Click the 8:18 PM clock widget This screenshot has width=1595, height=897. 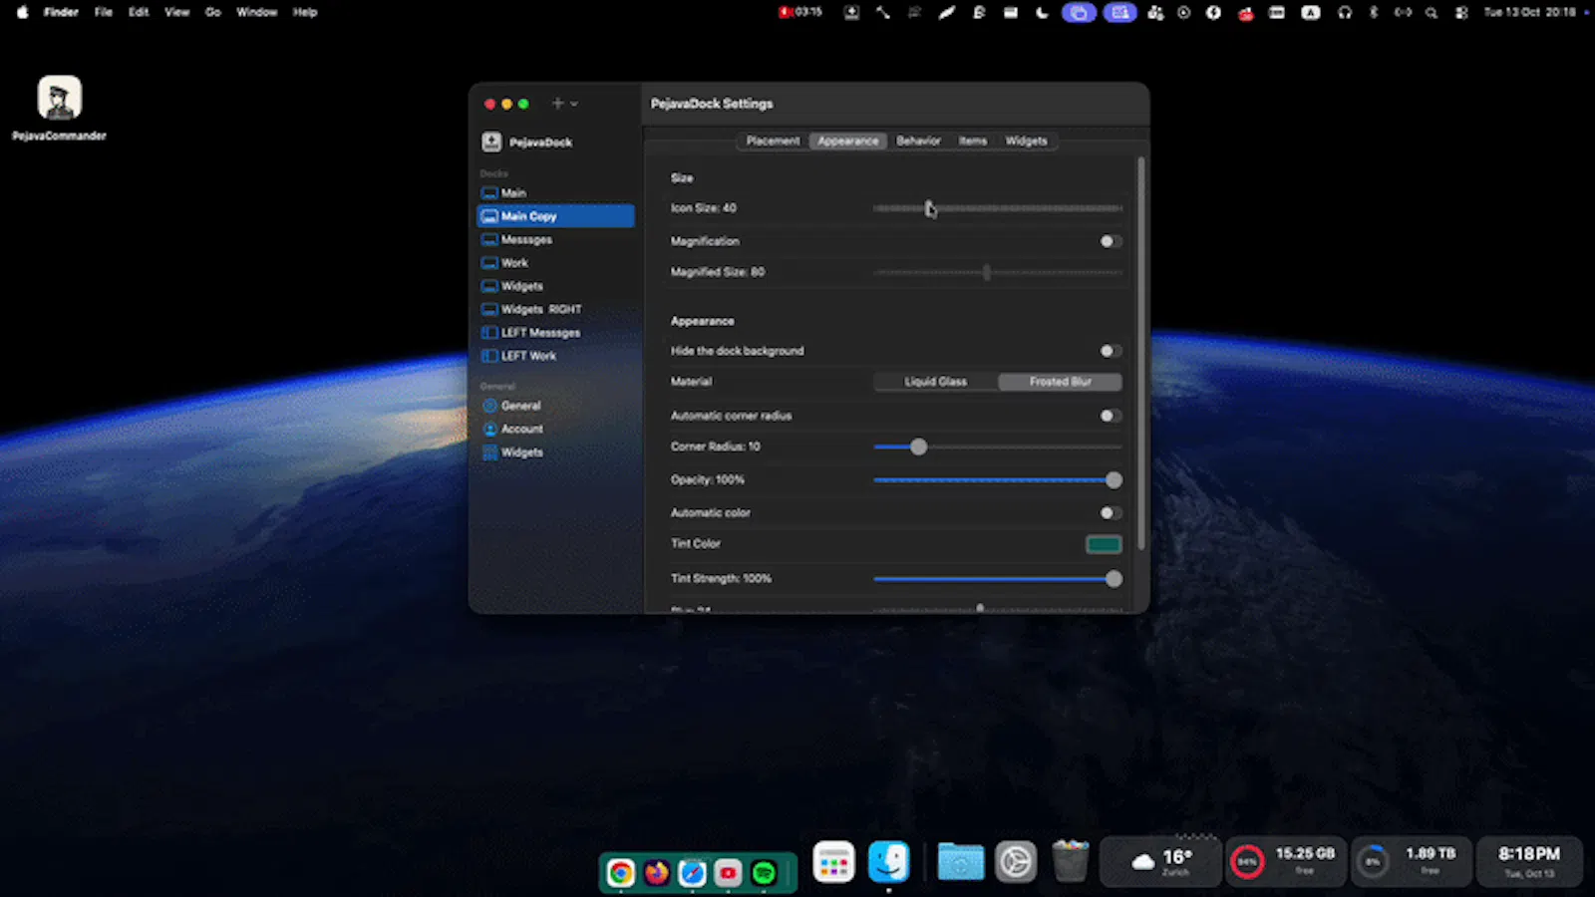click(x=1528, y=862)
